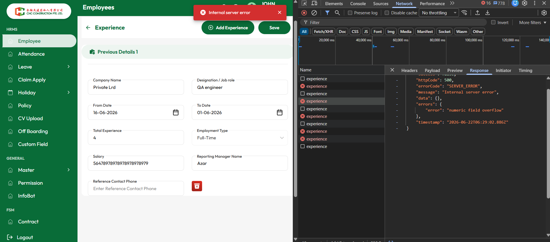Screen dimensions: 550x242
Task: Clear the network log
Action: 314,13
